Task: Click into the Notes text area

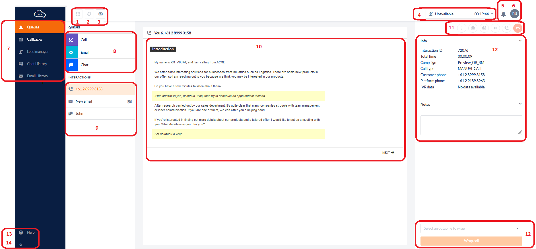Action: (471, 125)
